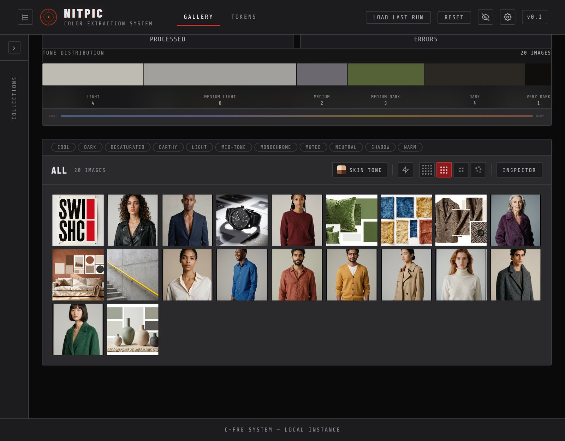The image size is (565, 441).
Task: Open the green velvet pillow thumbnail
Action: click(x=352, y=220)
